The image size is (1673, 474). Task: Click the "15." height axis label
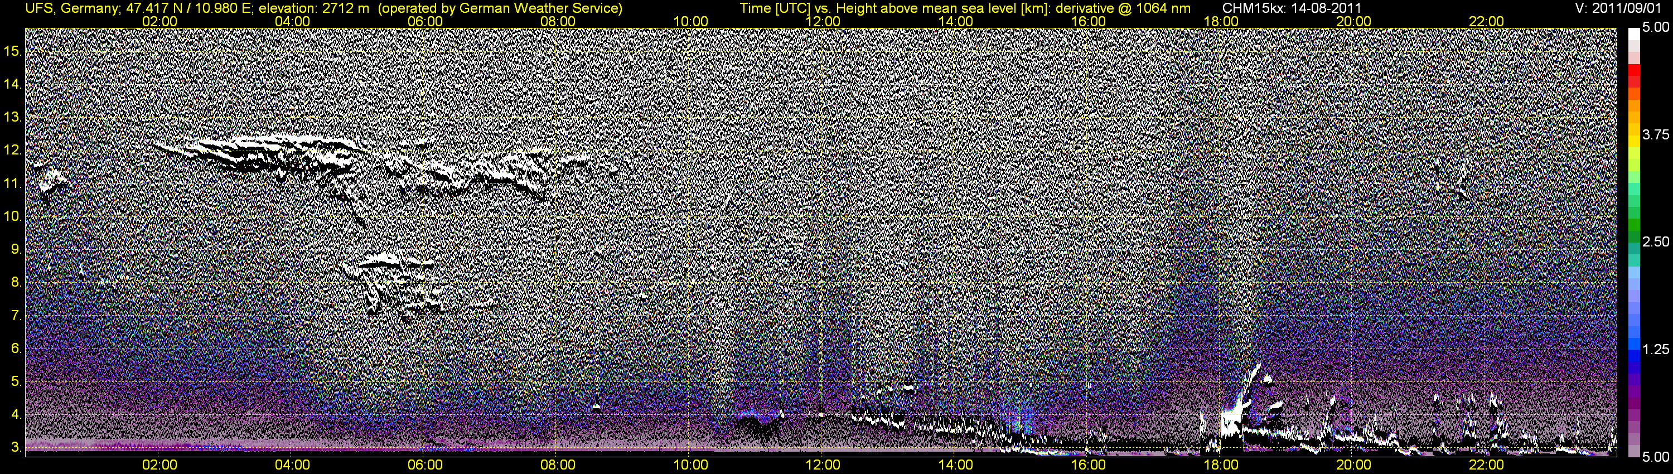pos(13,51)
